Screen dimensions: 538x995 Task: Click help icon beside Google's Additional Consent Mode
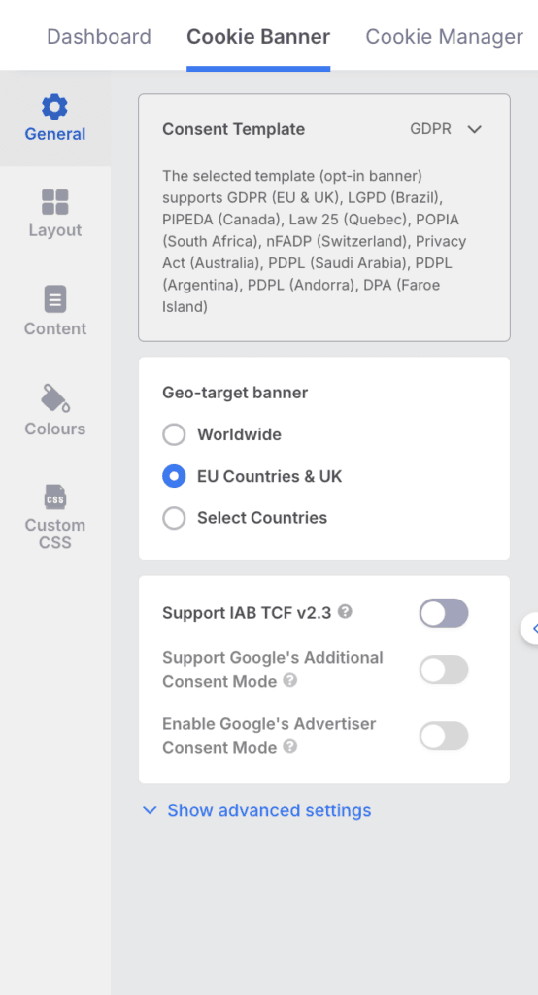pyautogui.click(x=290, y=681)
